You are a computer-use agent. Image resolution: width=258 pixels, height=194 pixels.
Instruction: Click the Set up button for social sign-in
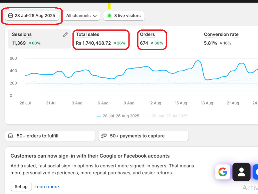21,186
